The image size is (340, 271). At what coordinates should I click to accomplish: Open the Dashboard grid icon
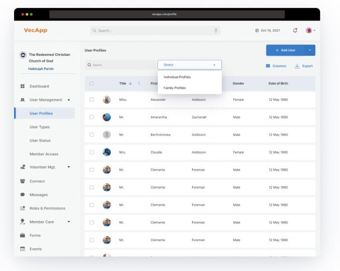point(23,86)
